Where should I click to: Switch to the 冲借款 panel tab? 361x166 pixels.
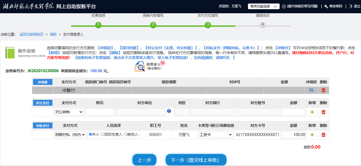click(x=42, y=82)
